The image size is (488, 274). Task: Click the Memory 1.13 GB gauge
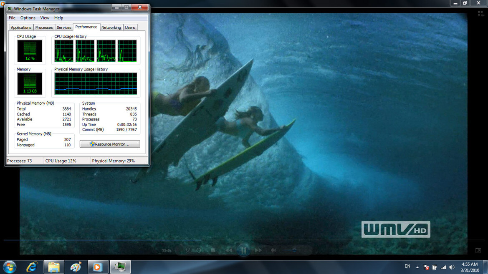pos(30,84)
